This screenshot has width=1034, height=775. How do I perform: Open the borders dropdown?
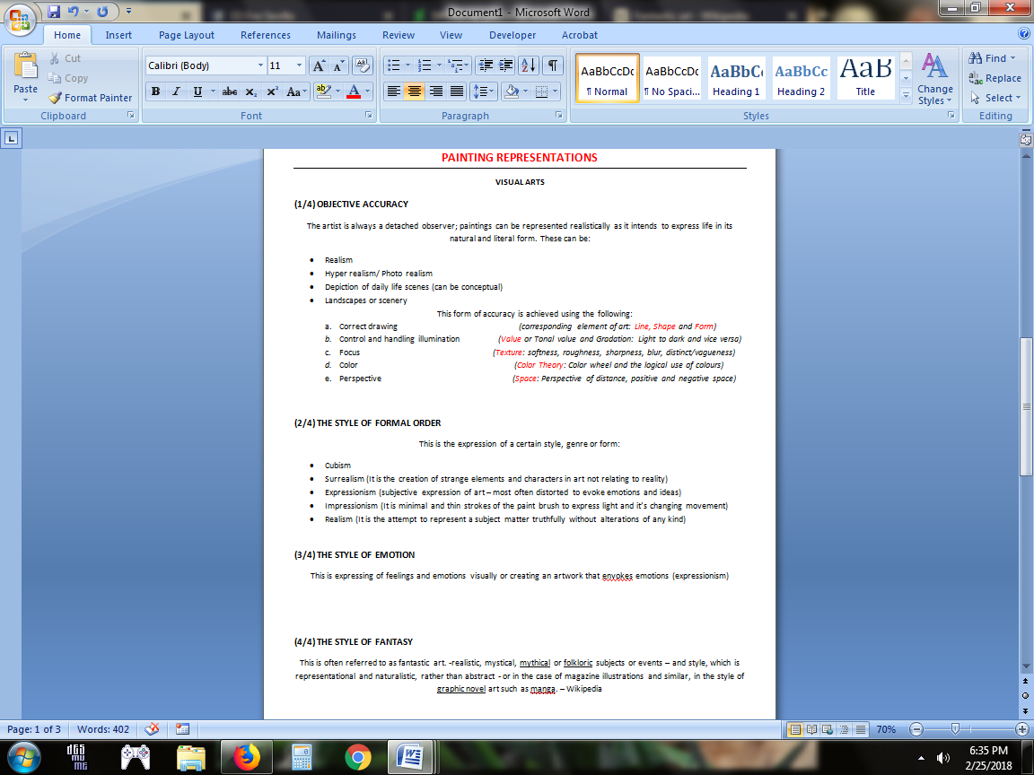[555, 91]
